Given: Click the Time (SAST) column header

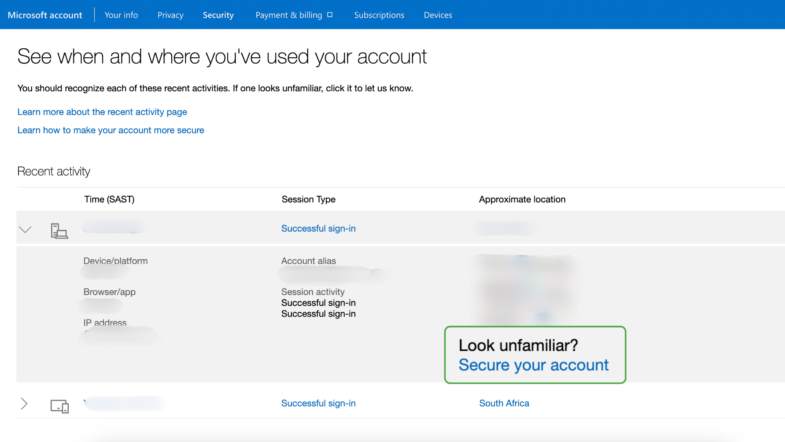Looking at the screenshot, I should pyautogui.click(x=109, y=199).
